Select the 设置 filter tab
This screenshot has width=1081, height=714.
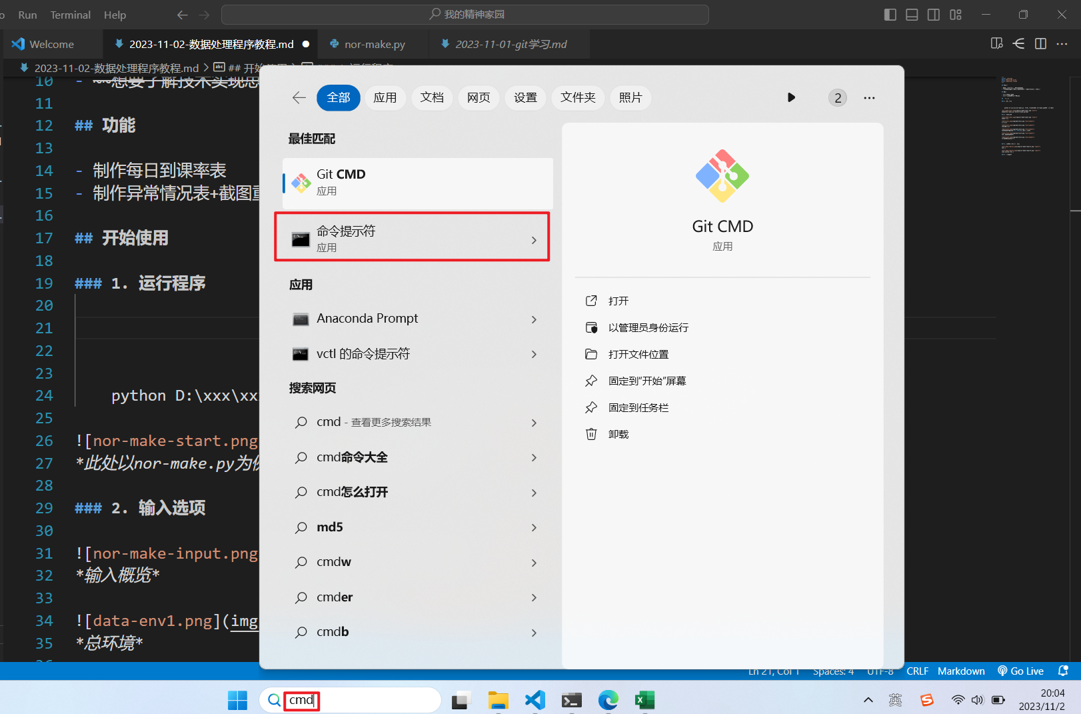[x=525, y=98]
